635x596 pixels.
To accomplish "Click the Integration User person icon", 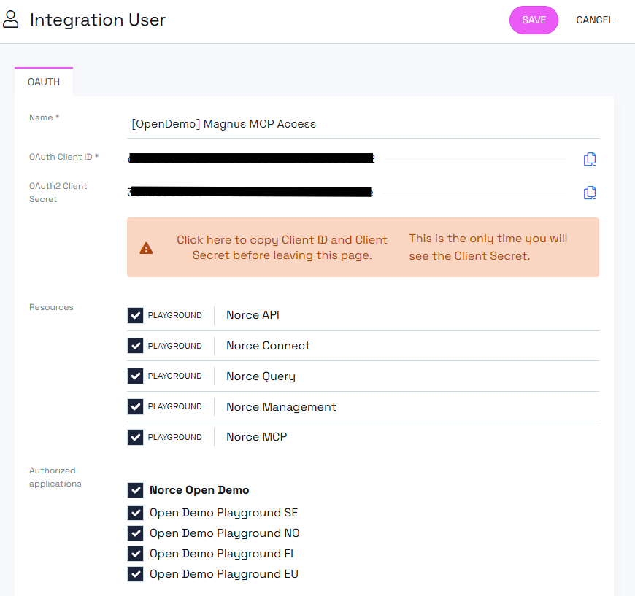I will pos(10,20).
